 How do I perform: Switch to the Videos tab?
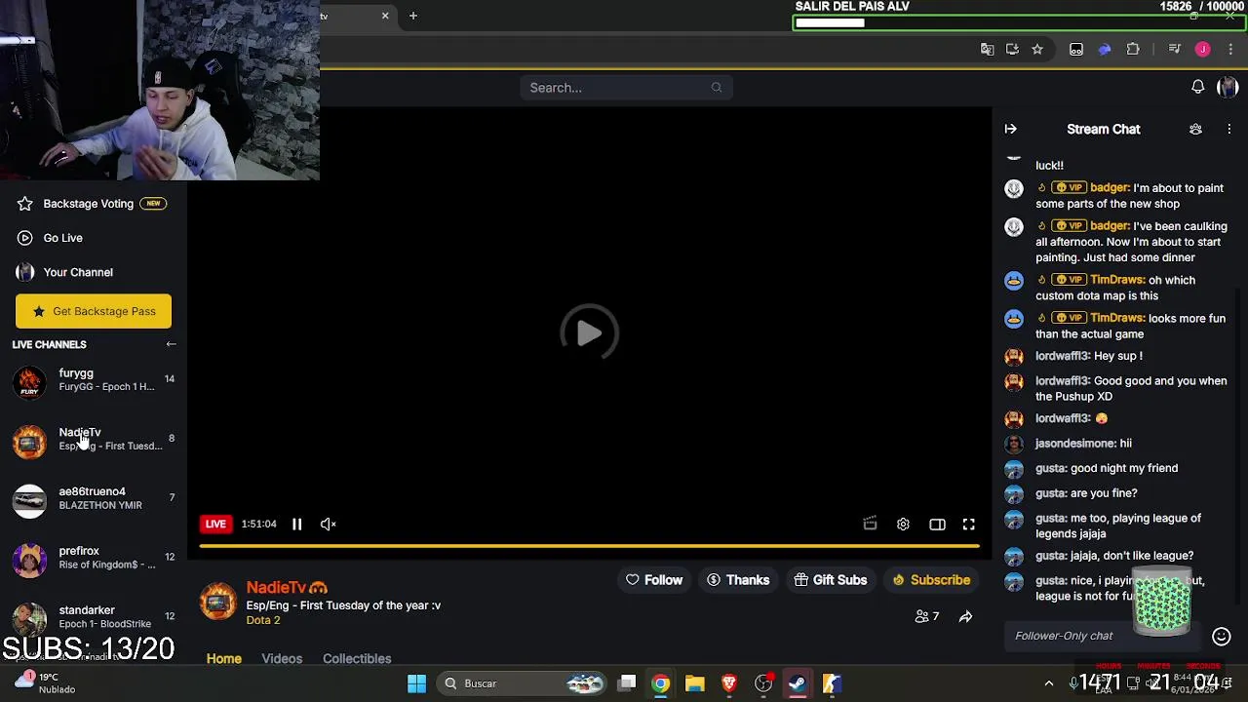(x=282, y=659)
